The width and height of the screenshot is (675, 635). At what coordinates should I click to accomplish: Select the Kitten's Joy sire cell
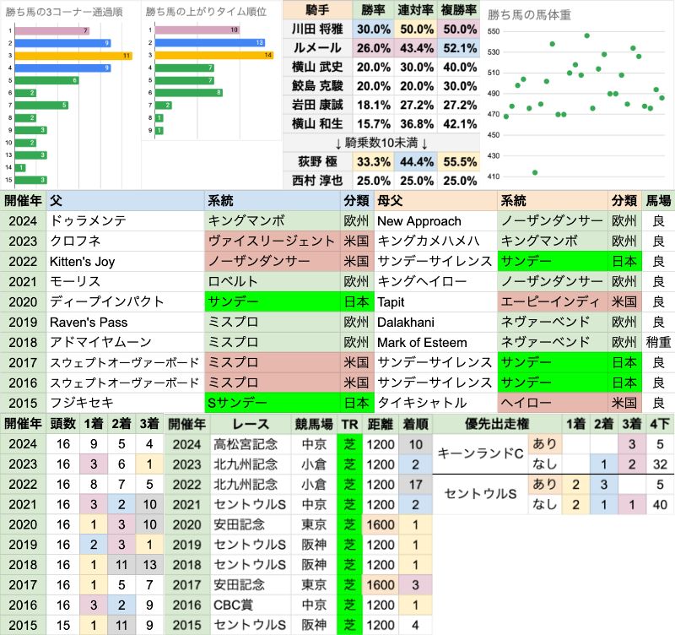(127, 261)
